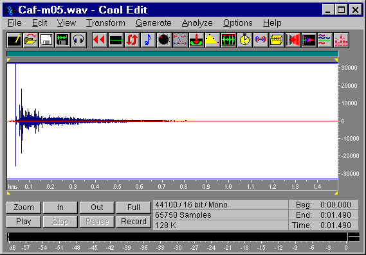
Task: Select the headphones icon in toolbar
Action: (78, 40)
